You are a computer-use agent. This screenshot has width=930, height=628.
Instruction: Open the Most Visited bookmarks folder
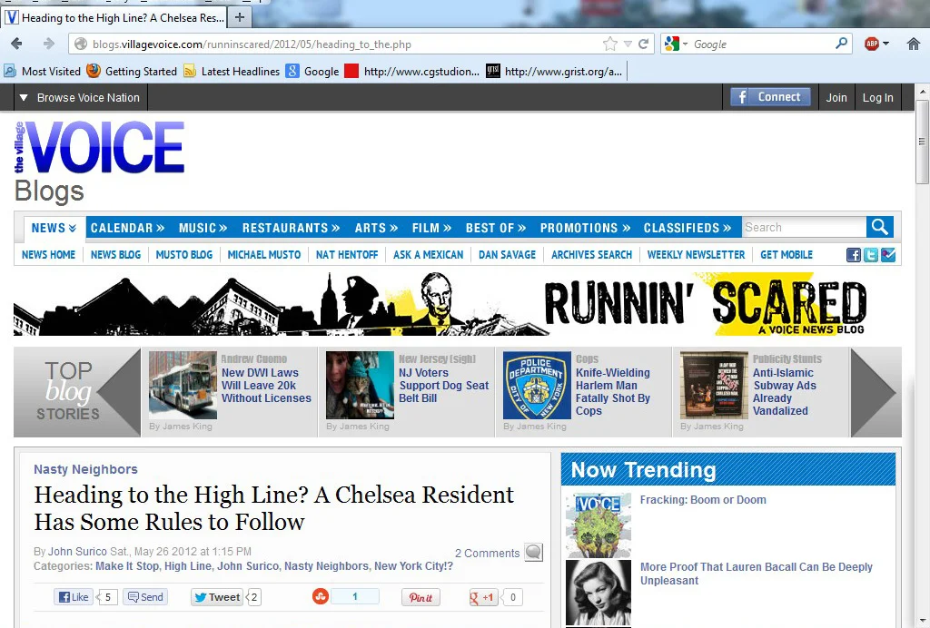pyautogui.click(x=42, y=72)
